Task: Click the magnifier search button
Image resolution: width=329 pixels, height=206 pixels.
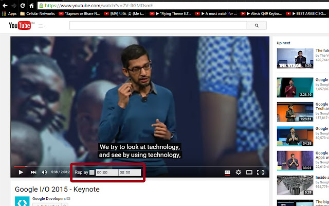Action: click(x=257, y=25)
